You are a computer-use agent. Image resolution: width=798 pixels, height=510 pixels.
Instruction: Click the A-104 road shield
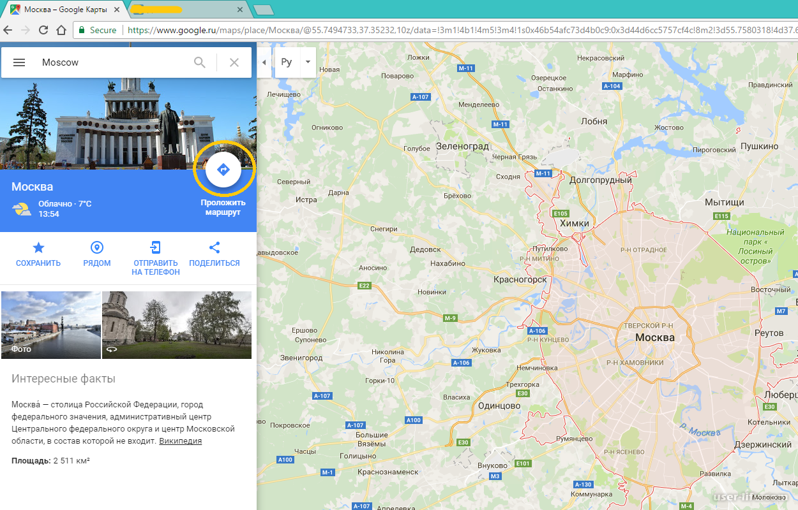612,86
